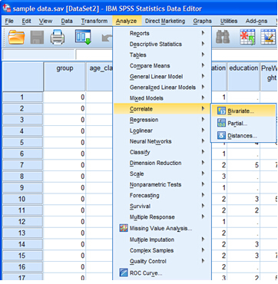278x284 pixels.
Task: Click group cell in row 3
Action: pos(65,120)
